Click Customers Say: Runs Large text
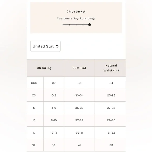The height and width of the screenshot is (152, 152). [76, 18]
